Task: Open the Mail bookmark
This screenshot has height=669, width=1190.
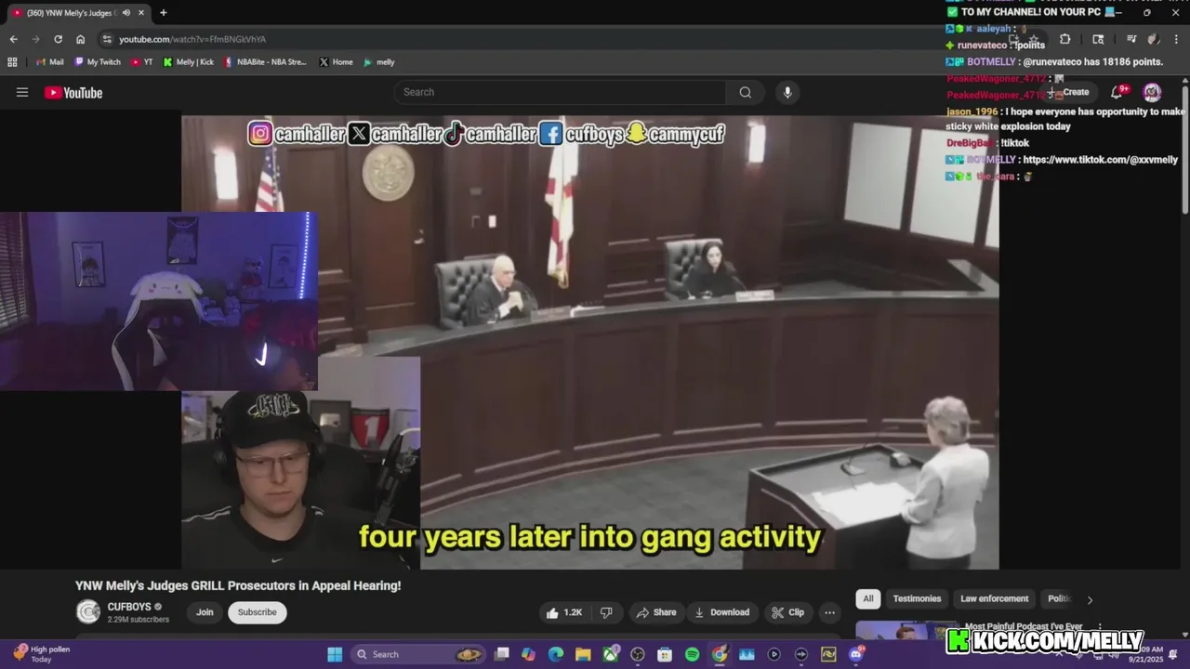Action: [49, 62]
